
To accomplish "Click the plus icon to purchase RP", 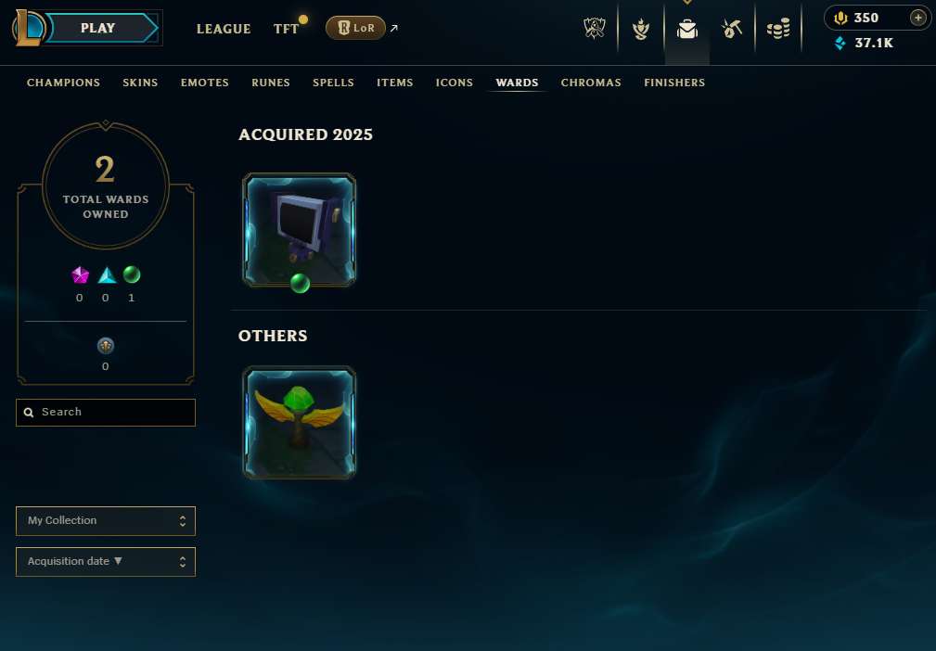I will tap(918, 18).
